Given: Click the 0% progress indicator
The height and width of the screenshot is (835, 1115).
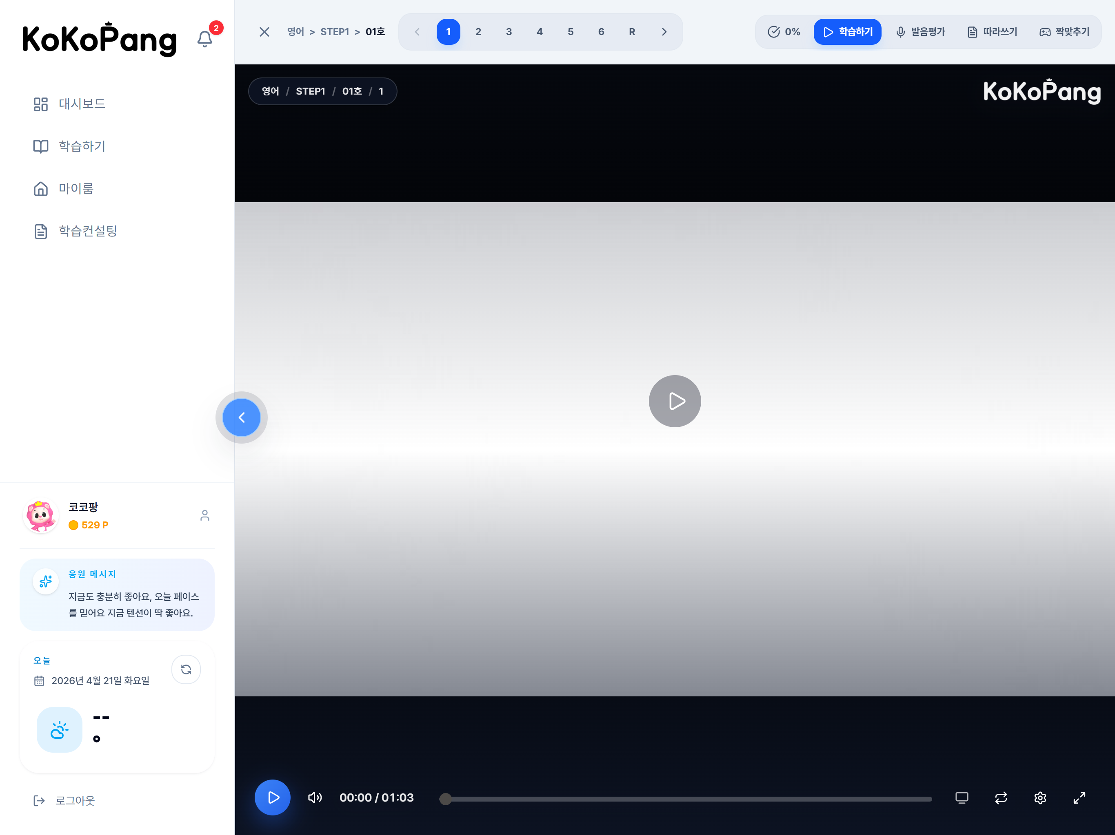Looking at the screenshot, I should point(784,32).
